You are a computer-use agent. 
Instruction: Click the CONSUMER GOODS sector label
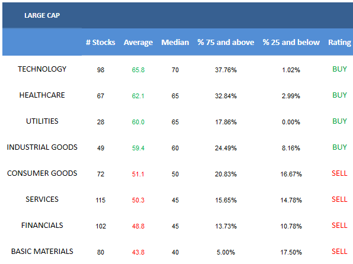pos(42,173)
